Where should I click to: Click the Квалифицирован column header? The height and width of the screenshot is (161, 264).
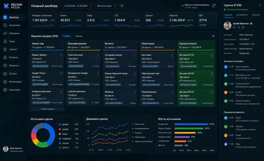84,45
